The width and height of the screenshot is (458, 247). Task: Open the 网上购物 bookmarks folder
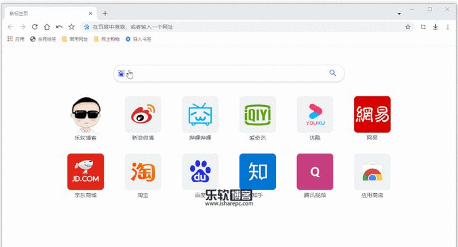point(107,39)
